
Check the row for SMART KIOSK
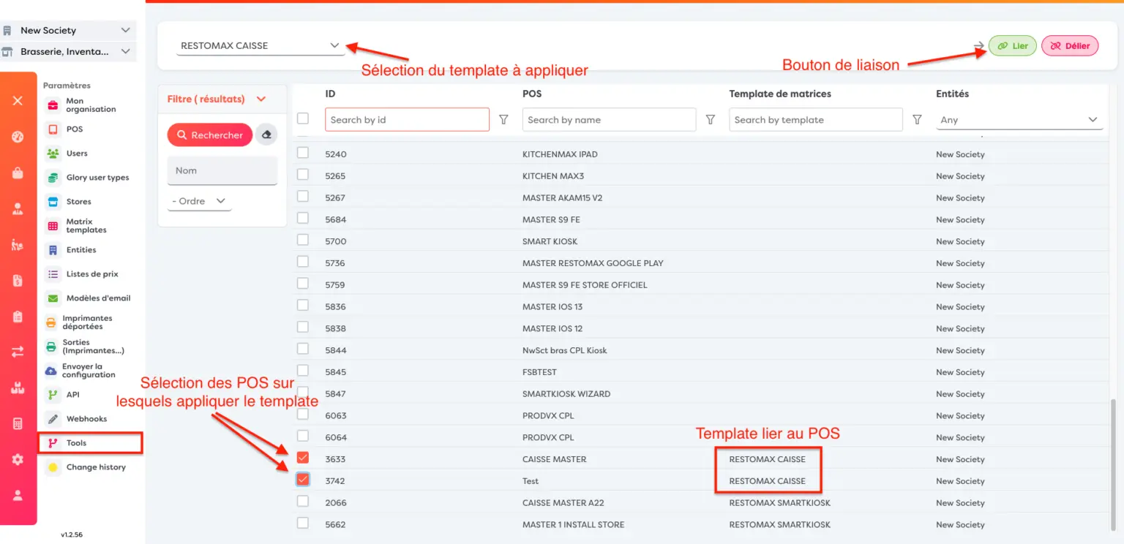click(303, 240)
